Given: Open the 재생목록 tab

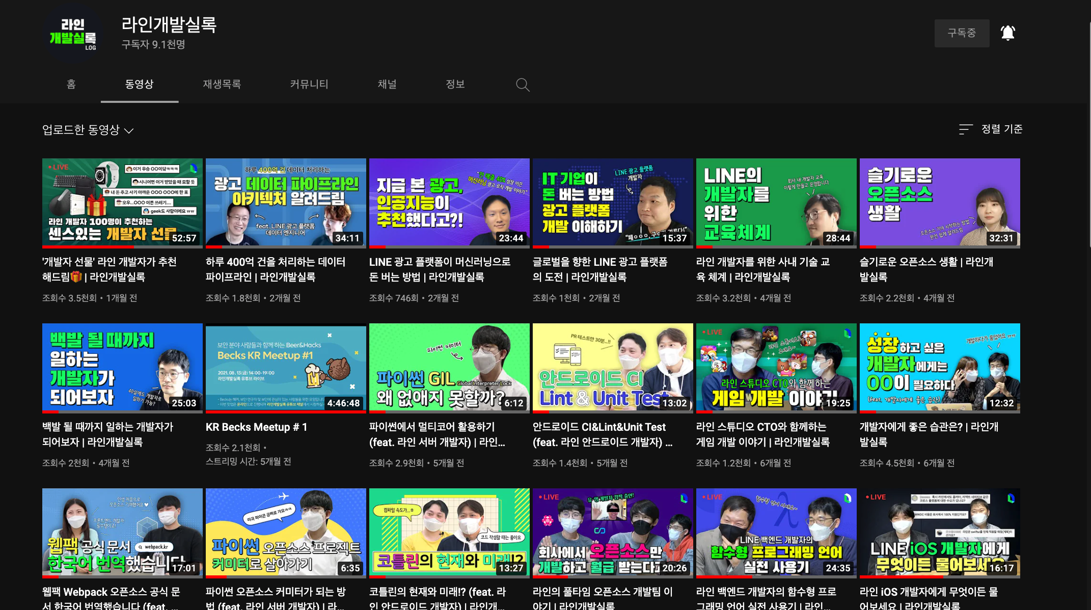Looking at the screenshot, I should coord(222,84).
